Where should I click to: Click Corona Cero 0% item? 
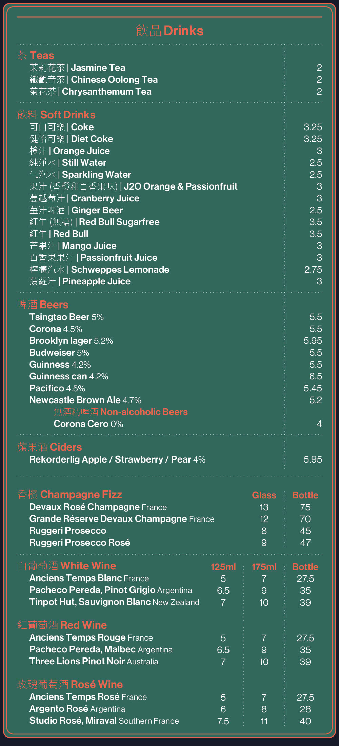tap(88, 424)
